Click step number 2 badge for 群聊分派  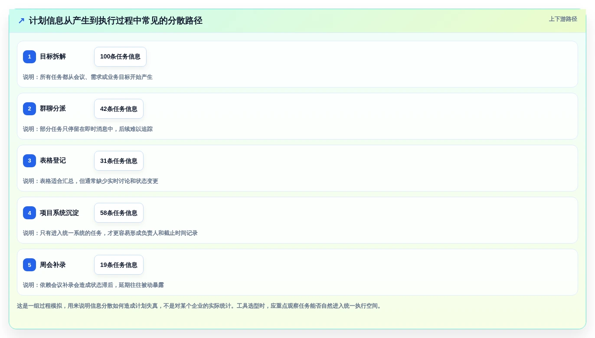29,109
